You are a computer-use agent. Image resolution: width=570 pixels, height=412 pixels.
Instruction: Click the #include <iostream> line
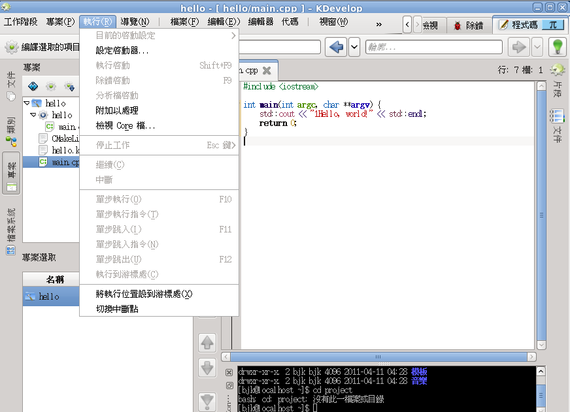280,86
